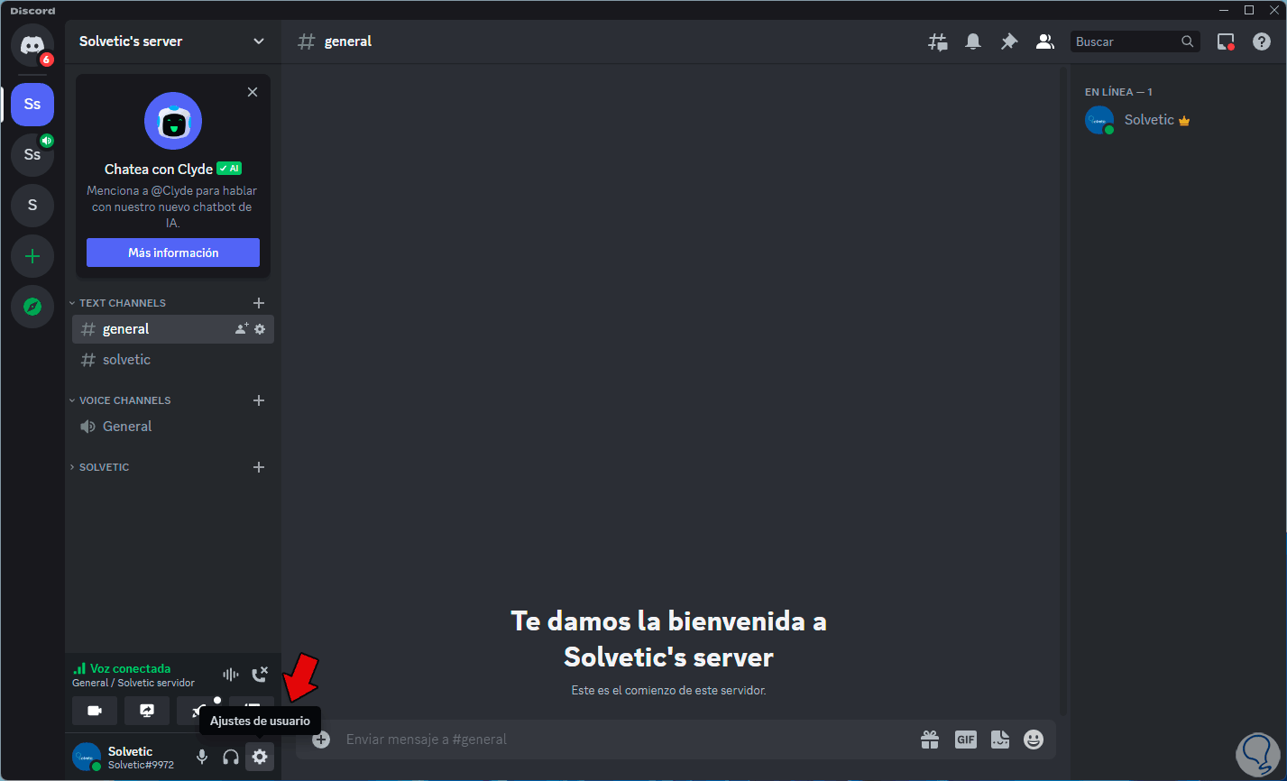Dismiss the Chatea con Clyde card
1287x781 pixels.
tap(253, 92)
